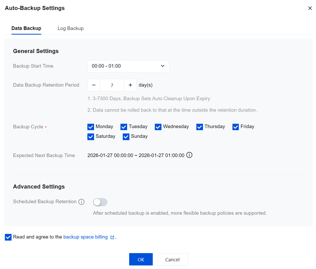Click info icon beside Expected Next Backup Time
The width and height of the screenshot is (316, 269).
tap(189, 155)
